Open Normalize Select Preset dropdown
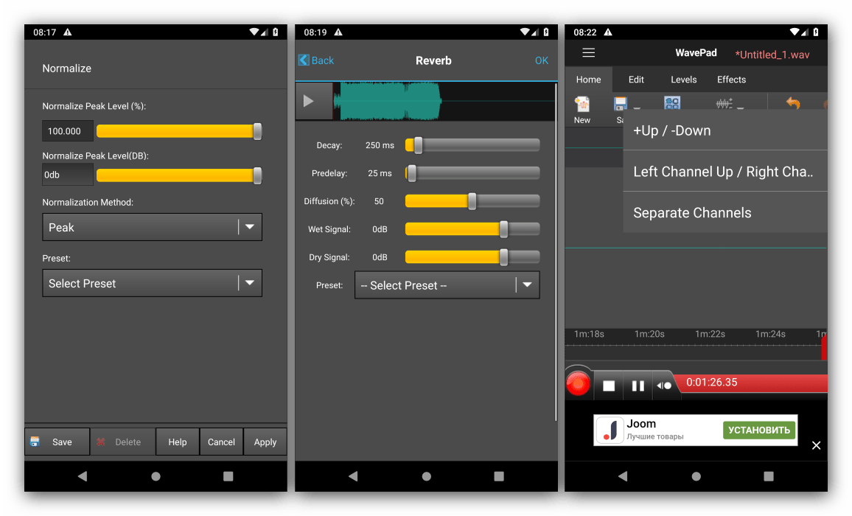852x516 pixels. (x=152, y=283)
